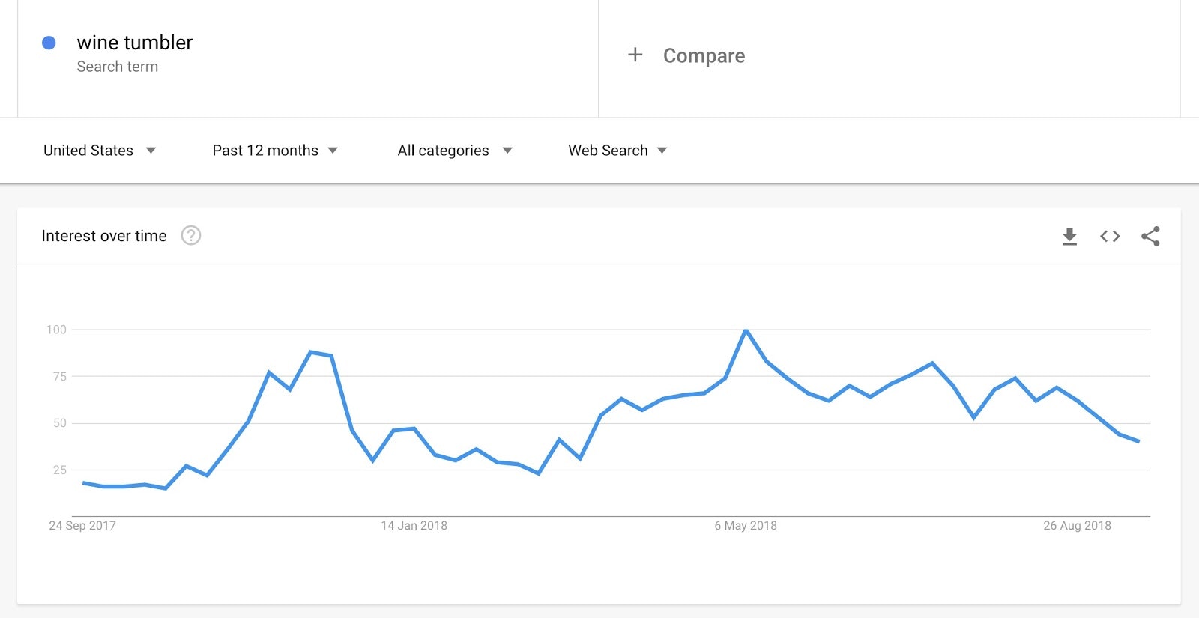The image size is (1199, 618).
Task: Click the 24 Sep 2017 axis label
Action: 82,526
